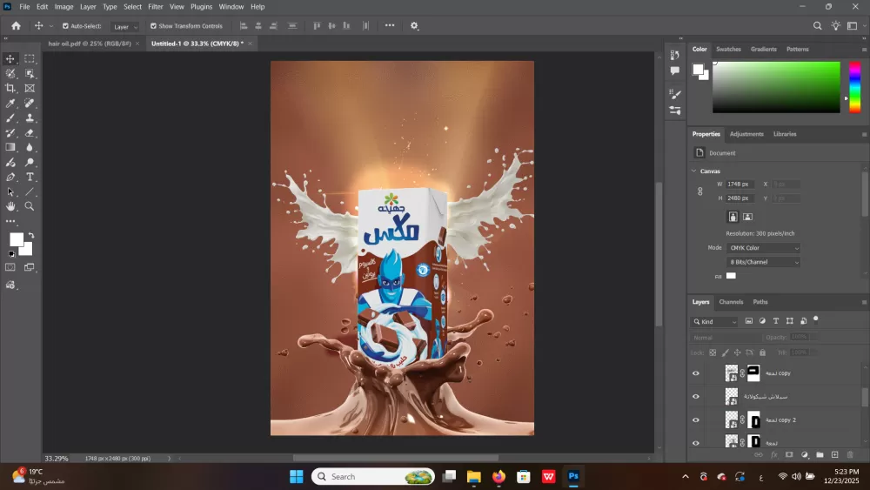
Task: Select the Crop tool
Action: (x=10, y=88)
